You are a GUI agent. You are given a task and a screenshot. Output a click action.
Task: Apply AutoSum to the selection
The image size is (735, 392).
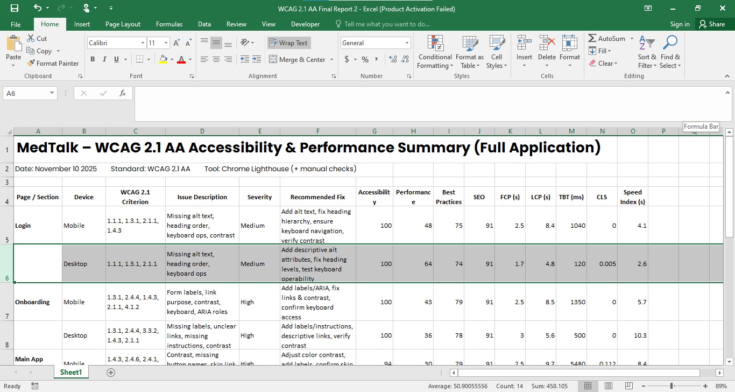point(606,38)
